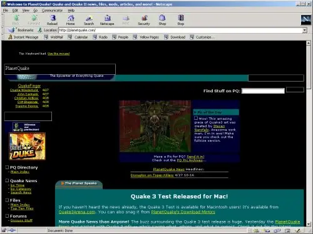313x234 pixels.
Task: Click the online connection status icon
Action: (12, 230)
